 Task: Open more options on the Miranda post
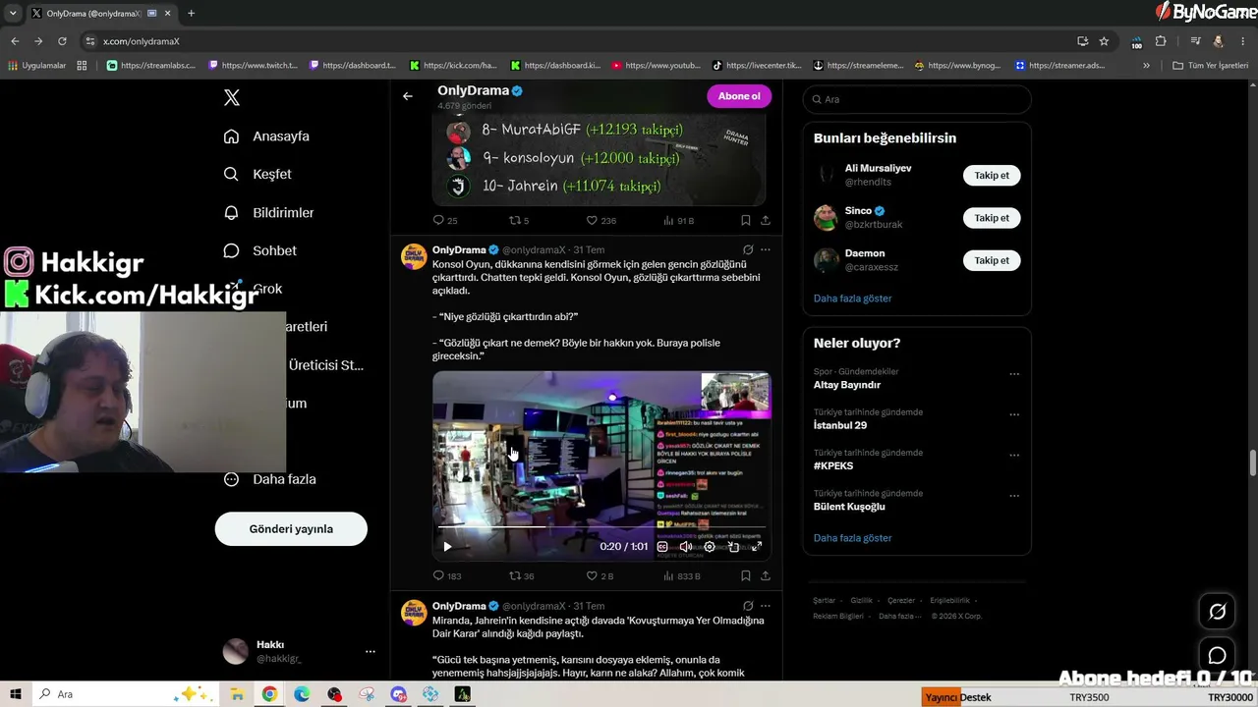pyautogui.click(x=766, y=607)
